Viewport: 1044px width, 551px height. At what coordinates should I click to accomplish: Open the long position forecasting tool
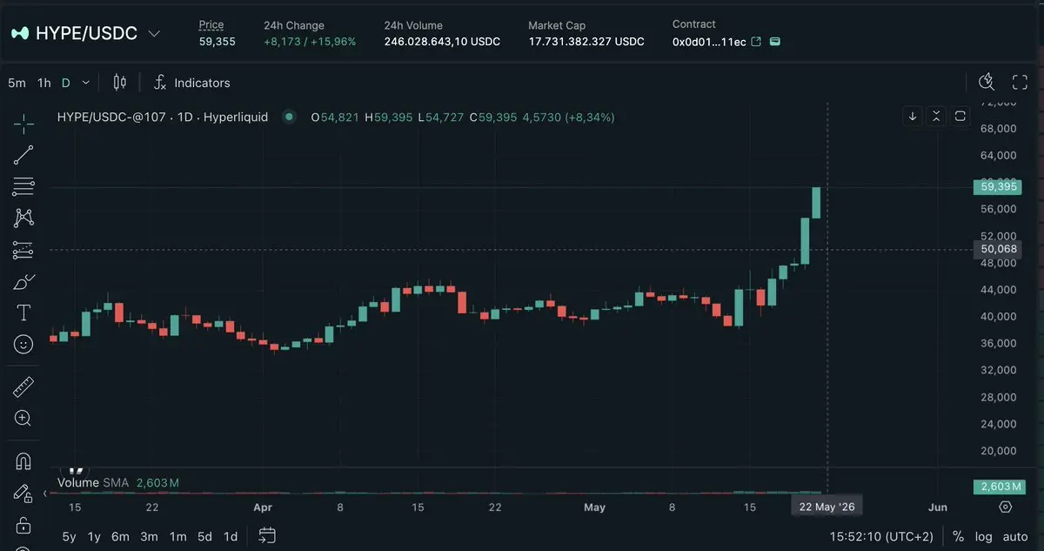click(x=23, y=250)
